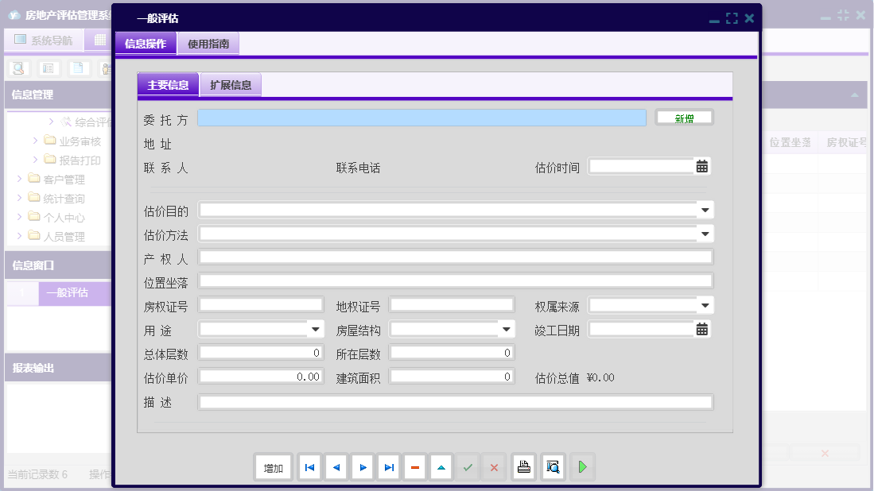This screenshot has height=491, width=874.
Task: Jump to the last record
Action: [388, 467]
